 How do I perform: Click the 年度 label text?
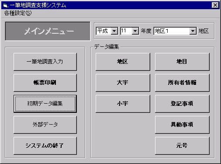146,31
